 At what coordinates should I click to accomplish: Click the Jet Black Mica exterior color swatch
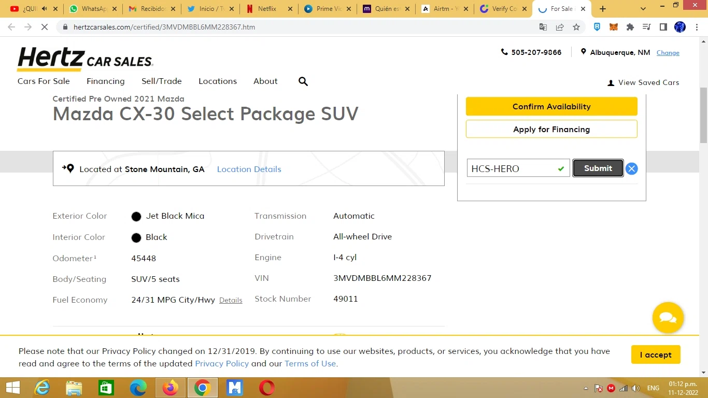coord(136,217)
